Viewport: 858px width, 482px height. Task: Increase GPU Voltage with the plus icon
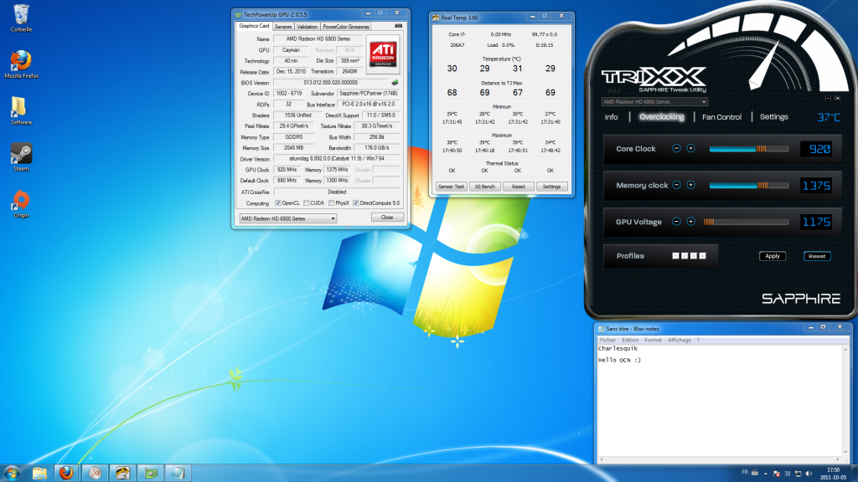(690, 221)
